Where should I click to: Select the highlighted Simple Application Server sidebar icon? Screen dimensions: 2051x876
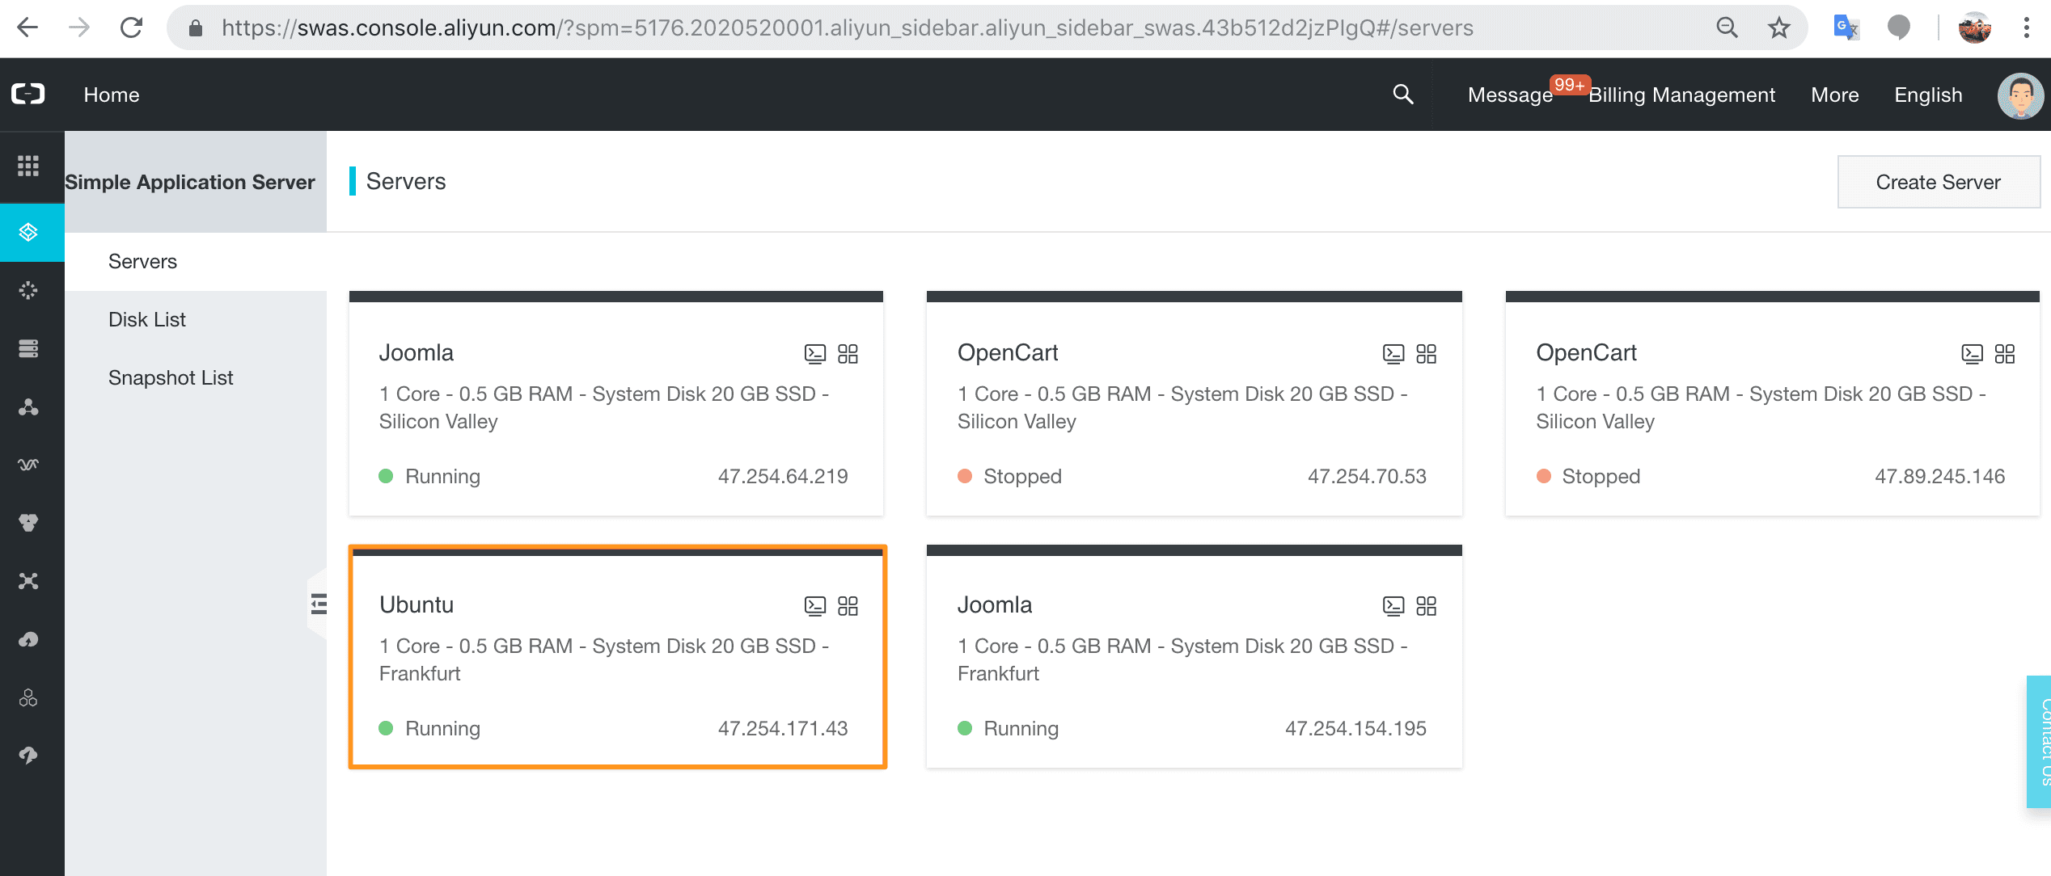coord(28,233)
